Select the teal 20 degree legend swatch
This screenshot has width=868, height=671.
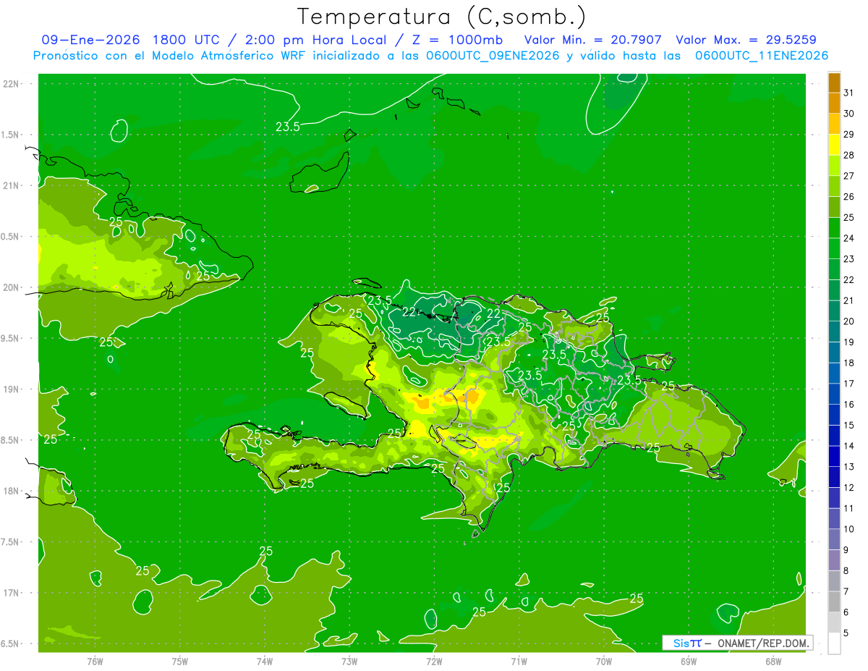(x=834, y=311)
